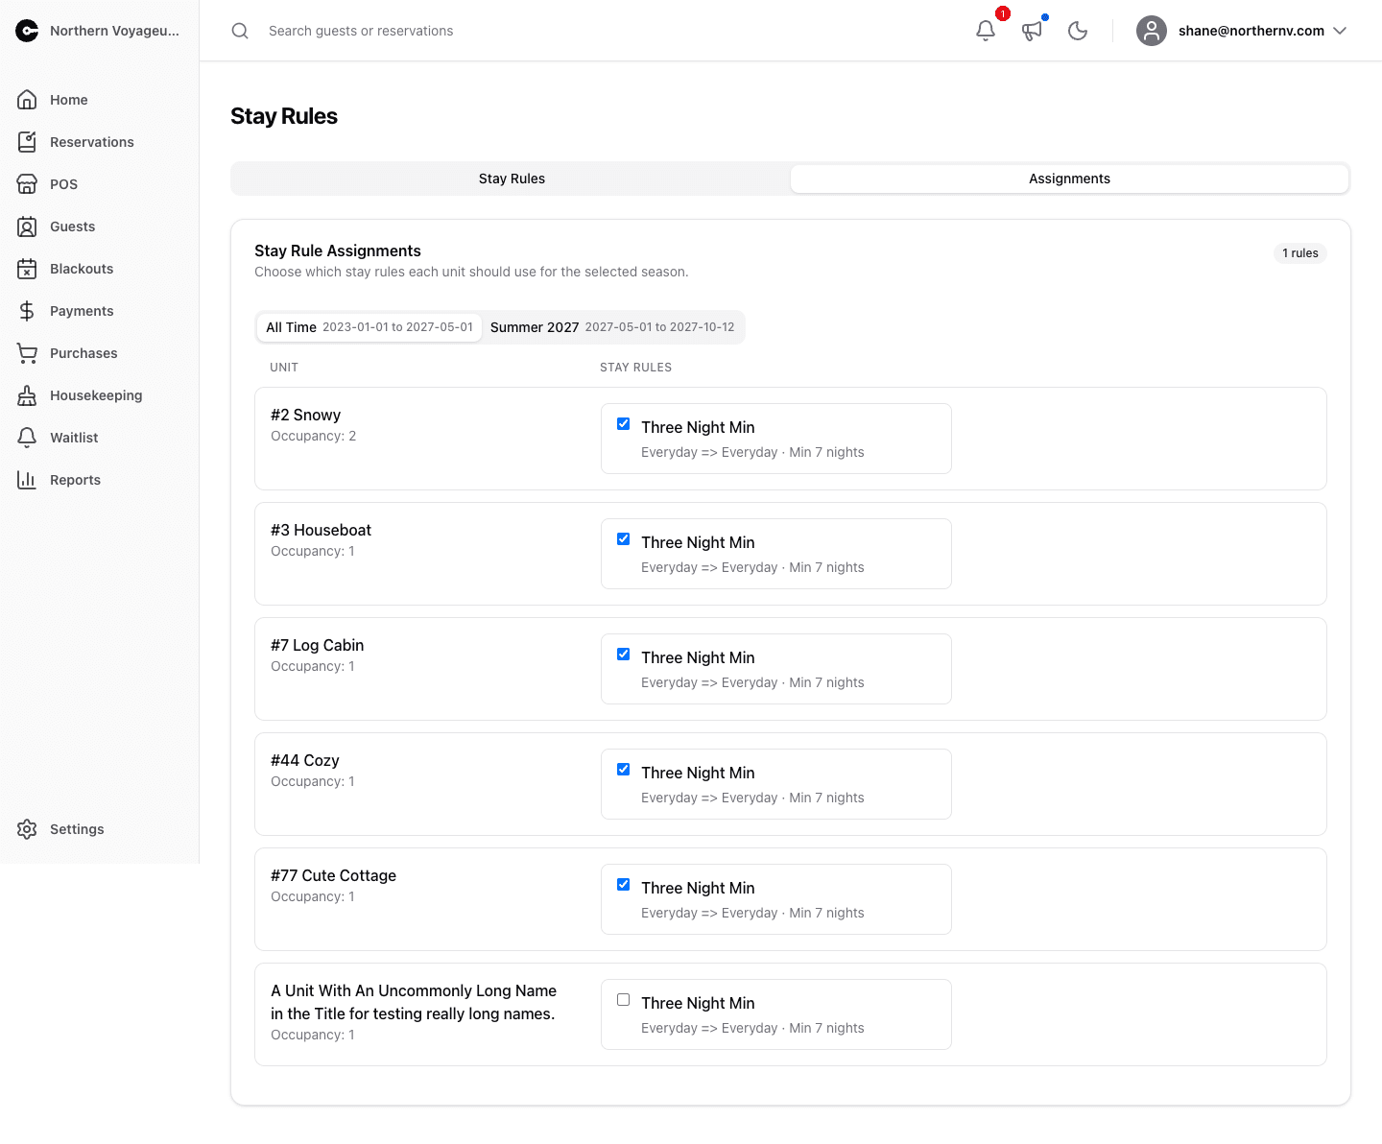1382x1144 pixels.
Task: Click the UNIT column header
Action: coord(284,368)
